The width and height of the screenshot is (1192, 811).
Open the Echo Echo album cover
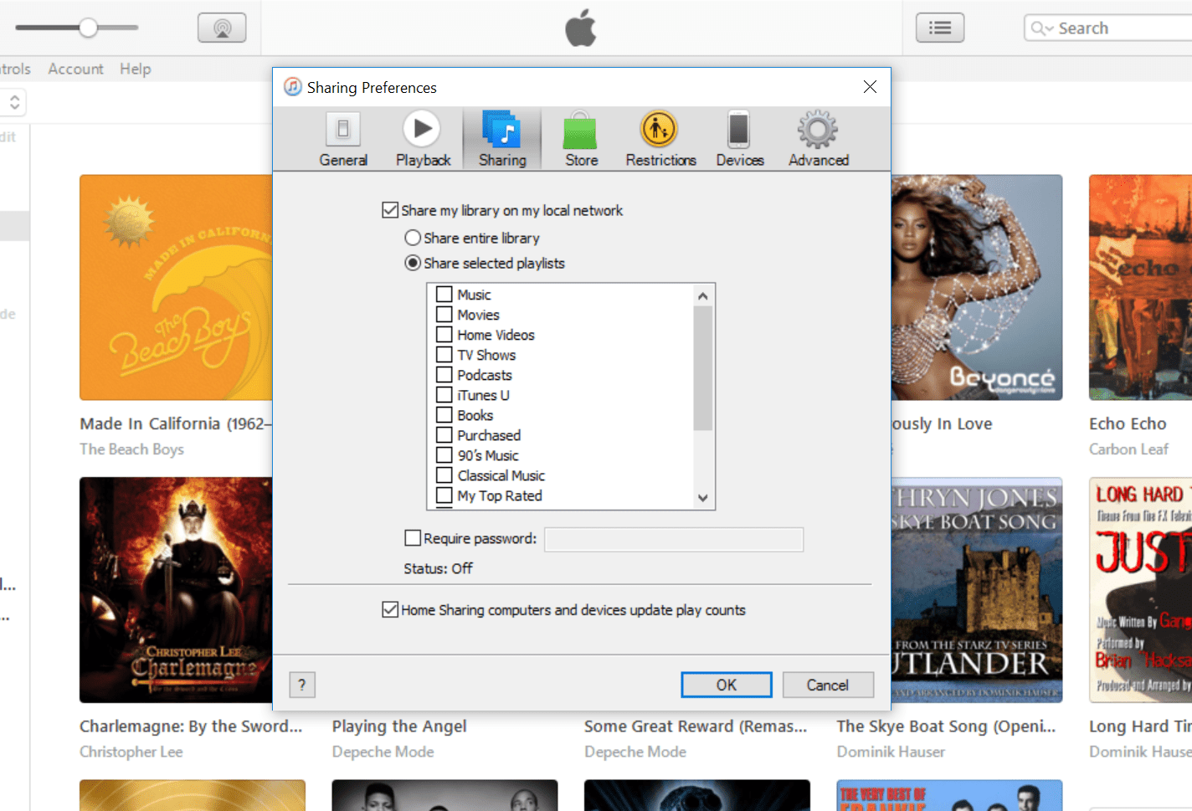click(1140, 287)
